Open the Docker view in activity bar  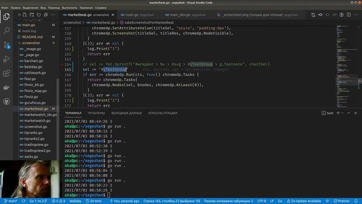click(x=6, y=87)
